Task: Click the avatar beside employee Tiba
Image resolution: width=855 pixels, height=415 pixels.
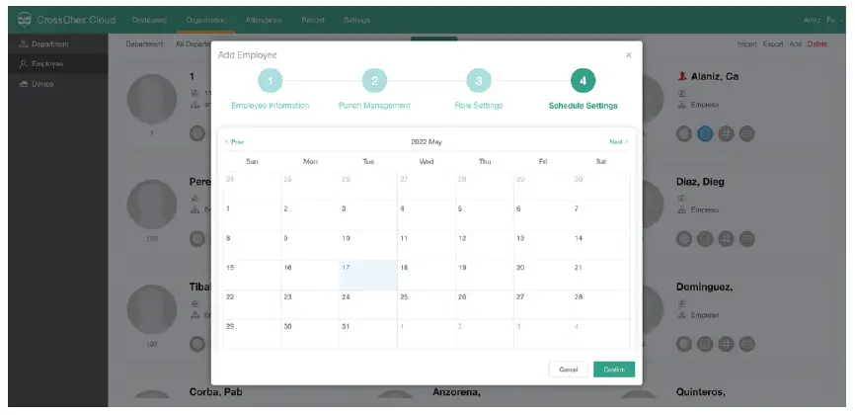Action: [x=152, y=309]
